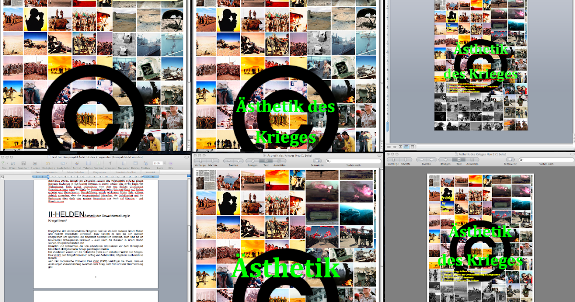Image resolution: width=575 pixels, height=302 pixels.
Task: Select Bewegen hand tool in 'Krieges Neu' window
Action: coord(253,161)
